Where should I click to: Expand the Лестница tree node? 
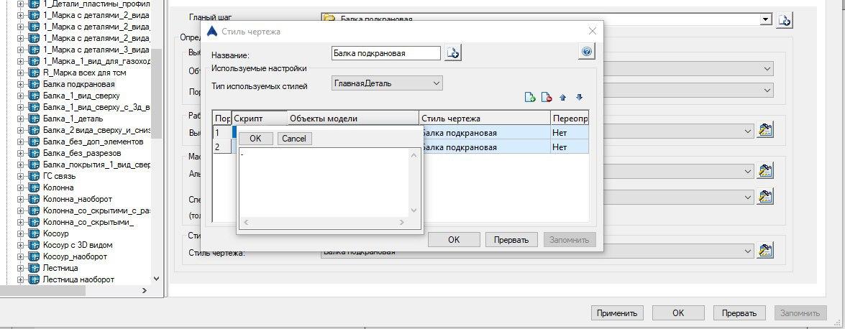[21, 268]
